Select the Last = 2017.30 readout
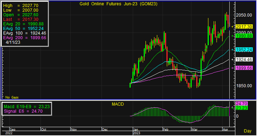 coord(21,19)
